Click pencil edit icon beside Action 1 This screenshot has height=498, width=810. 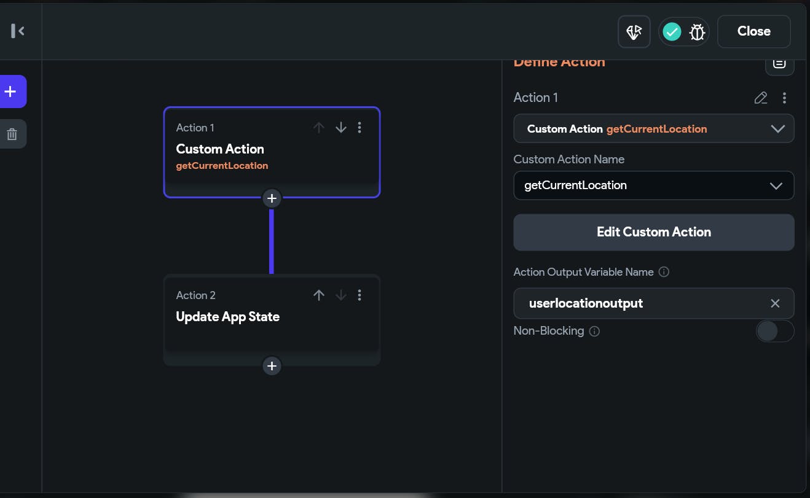coord(761,98)
